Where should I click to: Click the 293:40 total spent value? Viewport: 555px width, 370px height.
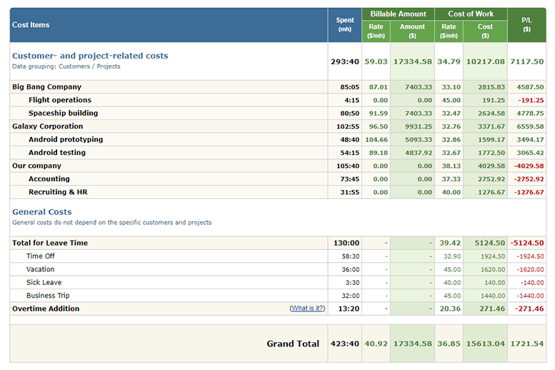click(x=345, y=61)
